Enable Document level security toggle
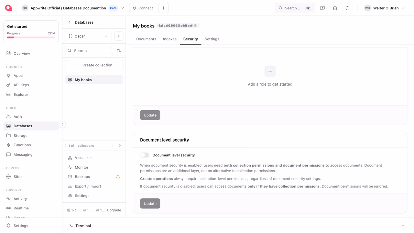Image resolution: width=414 pixels, height=233 pixels. point(145,155)
